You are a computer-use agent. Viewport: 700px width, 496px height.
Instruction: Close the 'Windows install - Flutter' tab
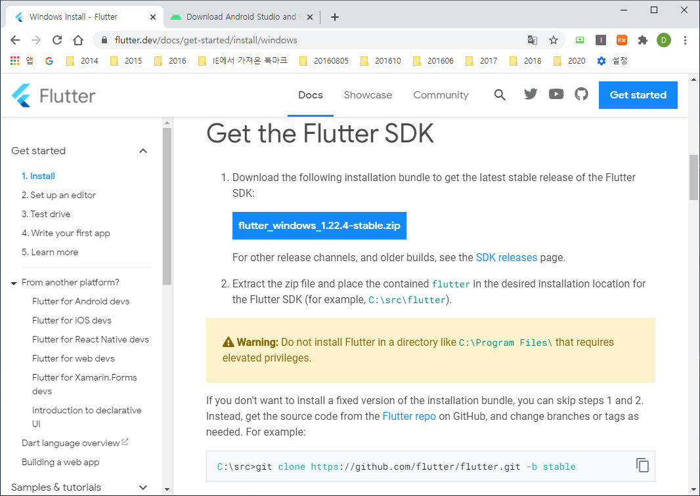click(153, 17)
